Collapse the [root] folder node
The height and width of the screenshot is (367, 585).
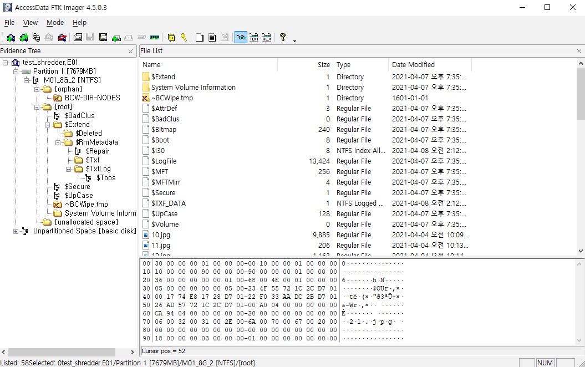[x=37, y=107]
